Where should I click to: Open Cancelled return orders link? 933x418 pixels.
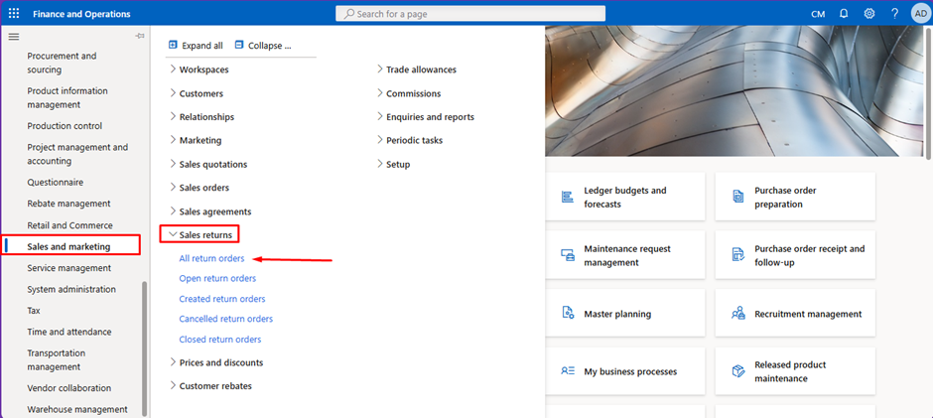click(x=226, y=319)
